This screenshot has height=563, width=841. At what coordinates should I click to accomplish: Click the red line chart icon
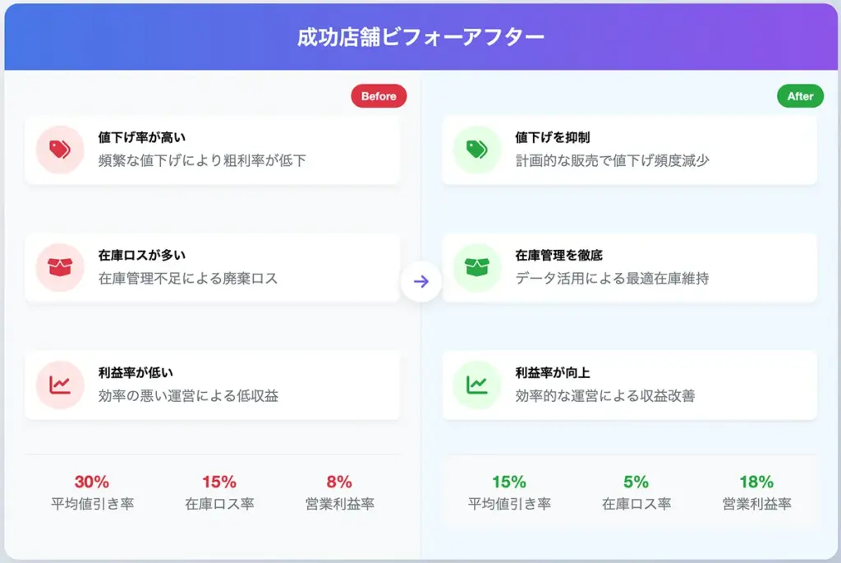60,385
